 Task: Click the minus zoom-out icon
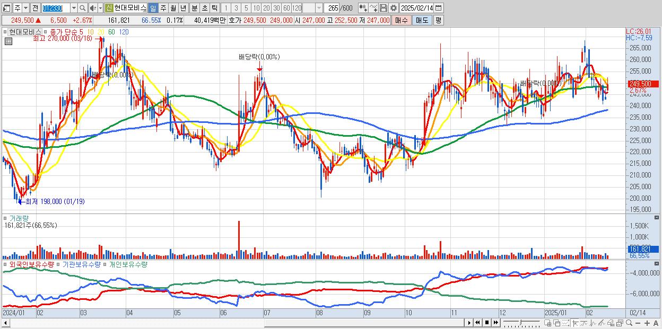coord(638,323)
